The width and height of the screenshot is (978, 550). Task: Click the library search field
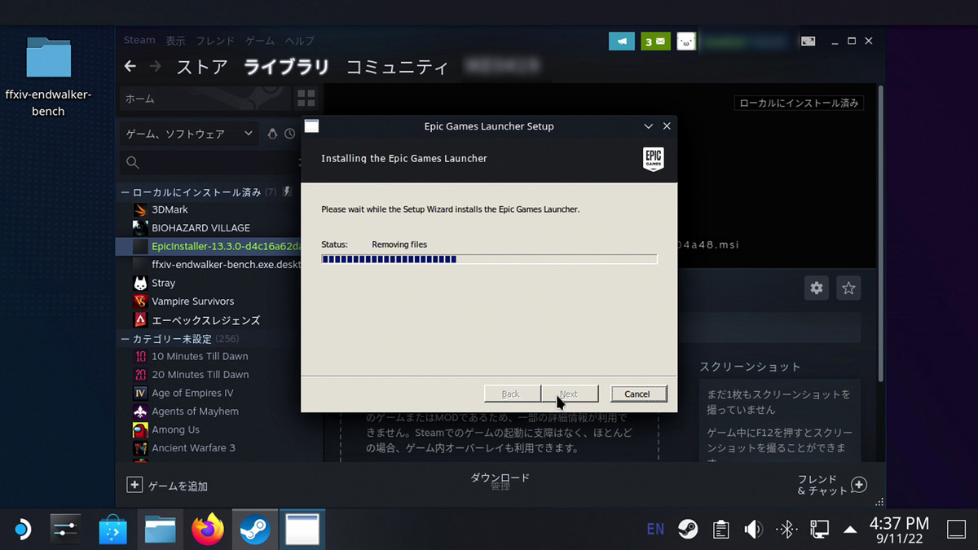tap(209, 163)
